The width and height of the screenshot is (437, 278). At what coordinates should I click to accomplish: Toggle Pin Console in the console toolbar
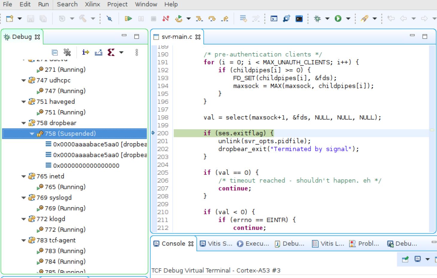click(405, 259)
